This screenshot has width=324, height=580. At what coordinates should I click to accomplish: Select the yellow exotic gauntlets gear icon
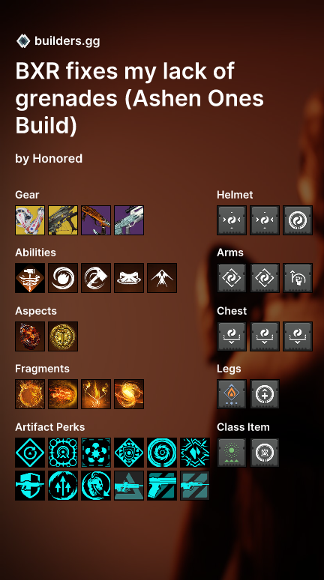point(30,220)
